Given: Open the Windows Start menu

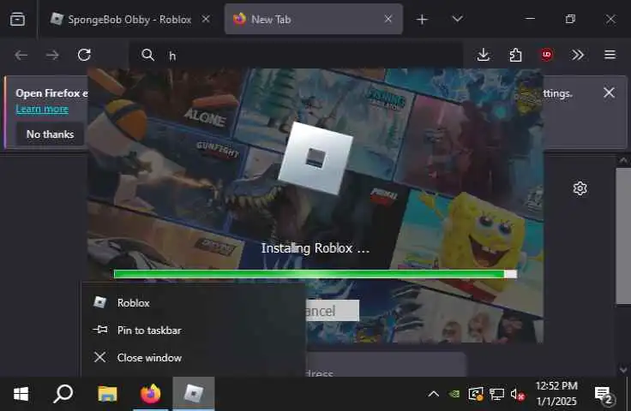Looking at the screenshot, I should (21, 394).
